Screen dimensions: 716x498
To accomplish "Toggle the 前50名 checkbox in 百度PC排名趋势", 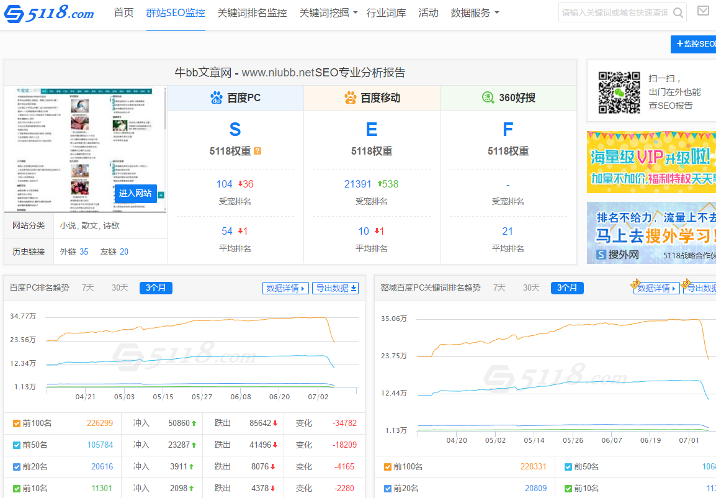I will (x=16, y=445).
